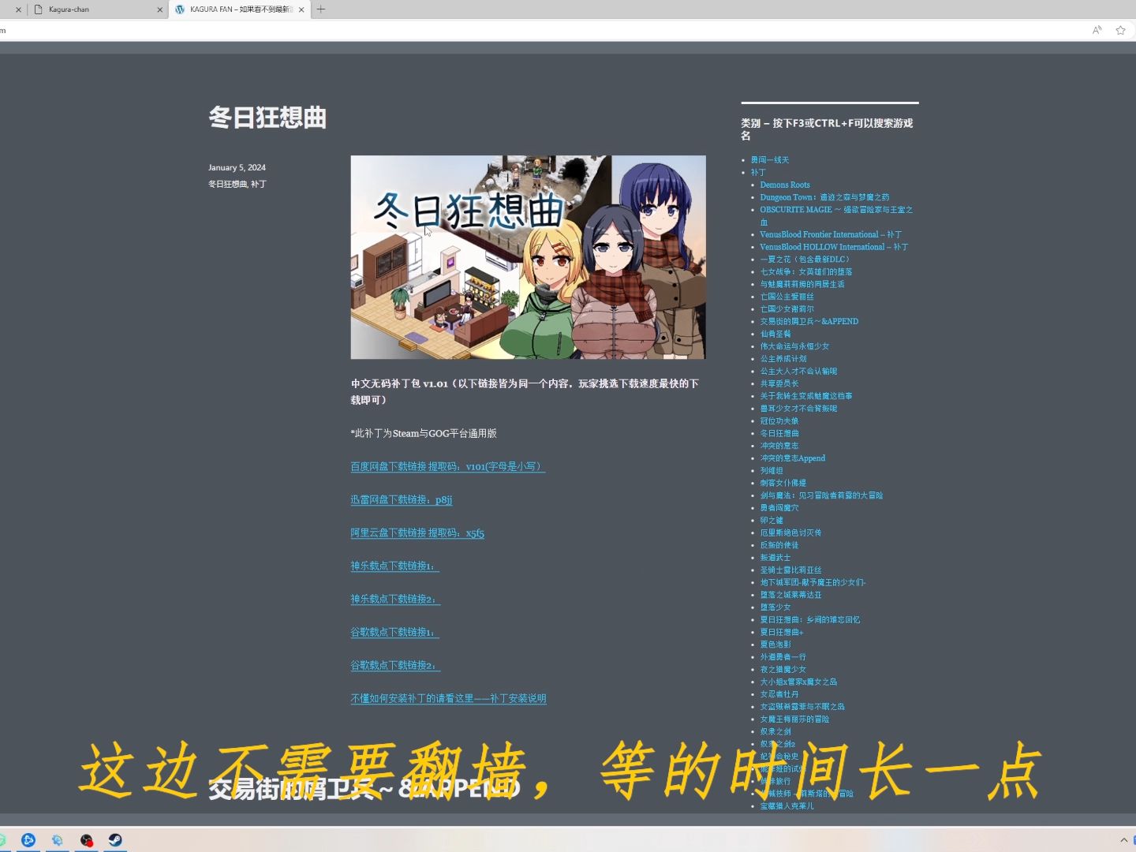Open 神乐载点下载链接1 link
Image resolution: width=1136 pixels, height=852 pixels.
point(394,566)
